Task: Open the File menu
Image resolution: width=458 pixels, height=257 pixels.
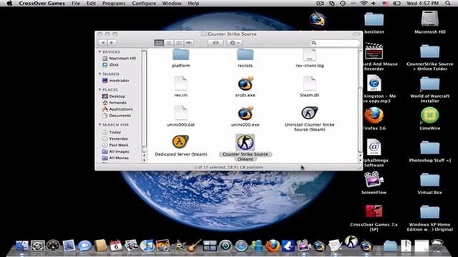Action: point(76,4)
